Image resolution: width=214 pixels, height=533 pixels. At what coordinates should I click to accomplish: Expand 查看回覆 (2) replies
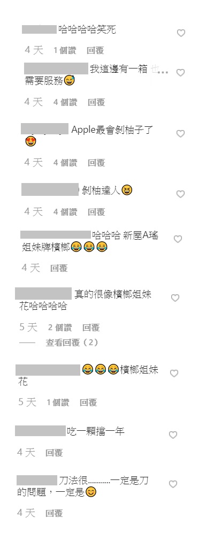(x=72, y=342)
